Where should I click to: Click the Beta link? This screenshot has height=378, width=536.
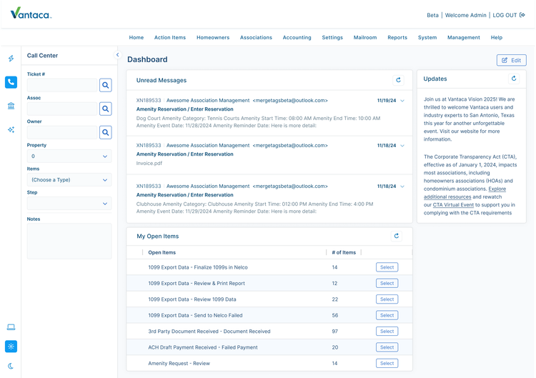[432, 16]
